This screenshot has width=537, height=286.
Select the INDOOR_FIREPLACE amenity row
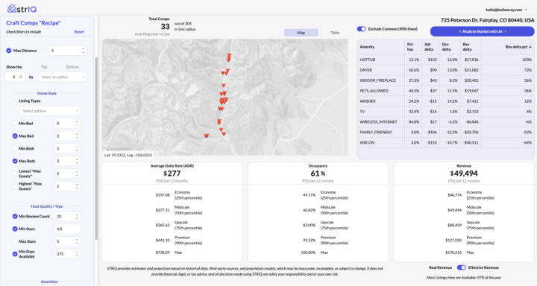tap(445, 80)
